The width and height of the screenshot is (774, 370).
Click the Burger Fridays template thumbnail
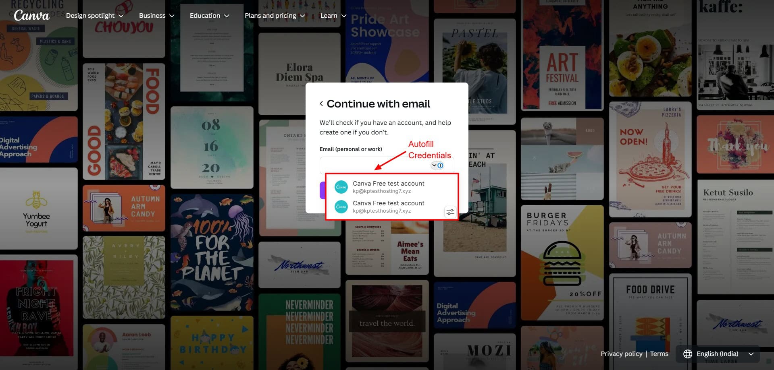(x=562, y=263)
